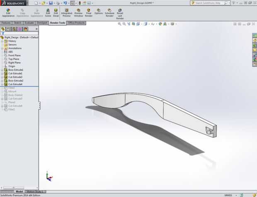Open the Preview Window render

(78, 13)
